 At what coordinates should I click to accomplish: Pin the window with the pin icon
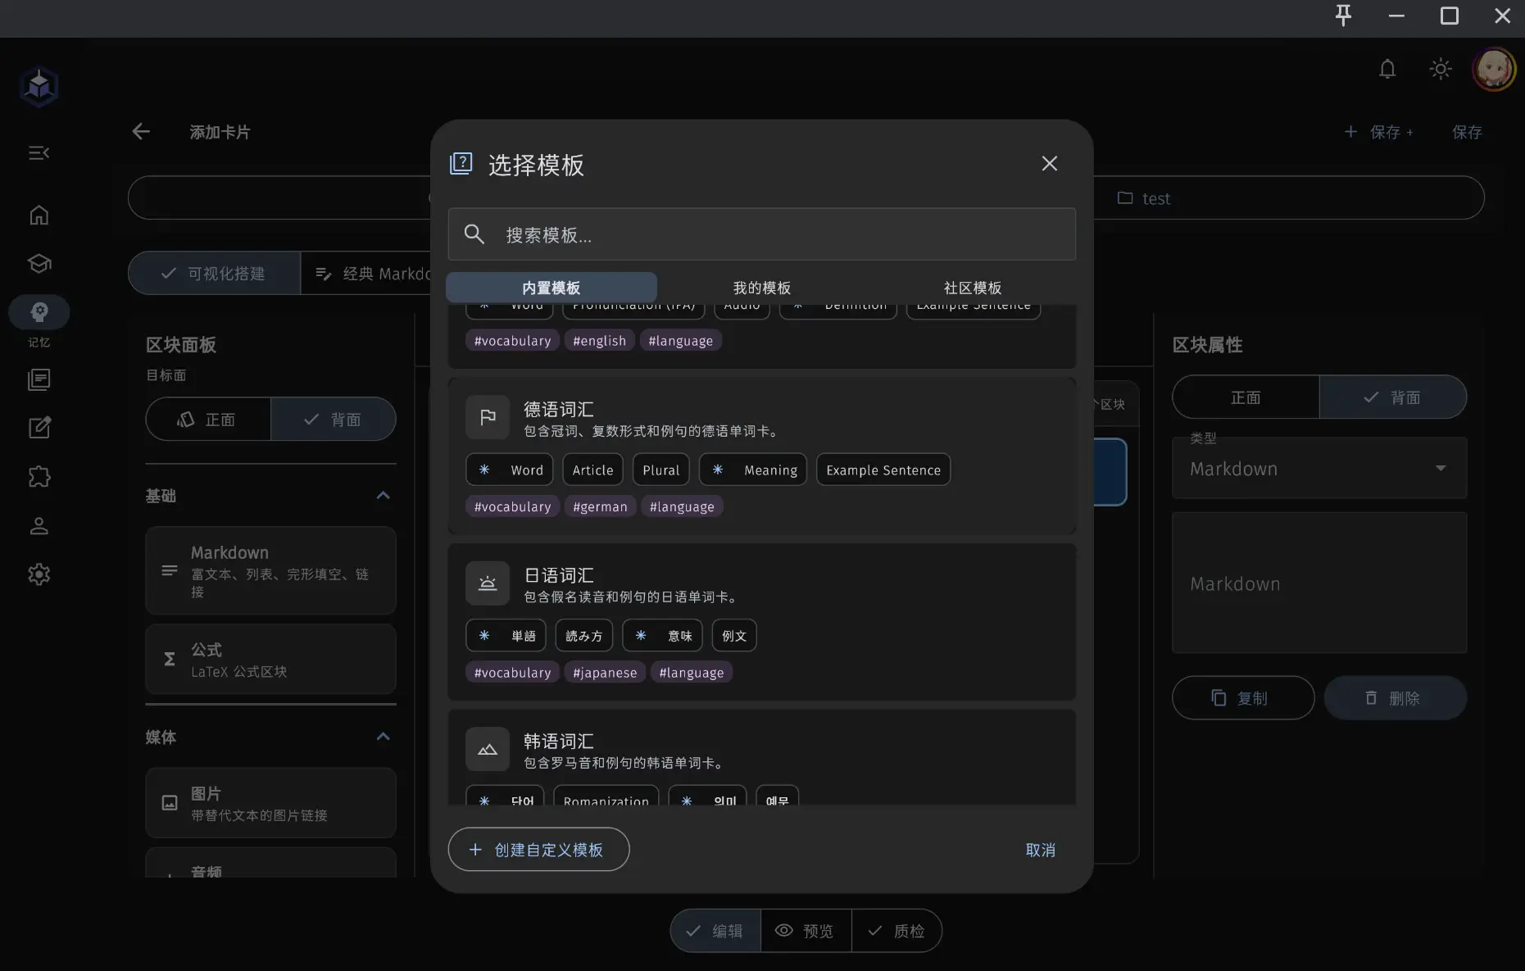[1343, 16]
